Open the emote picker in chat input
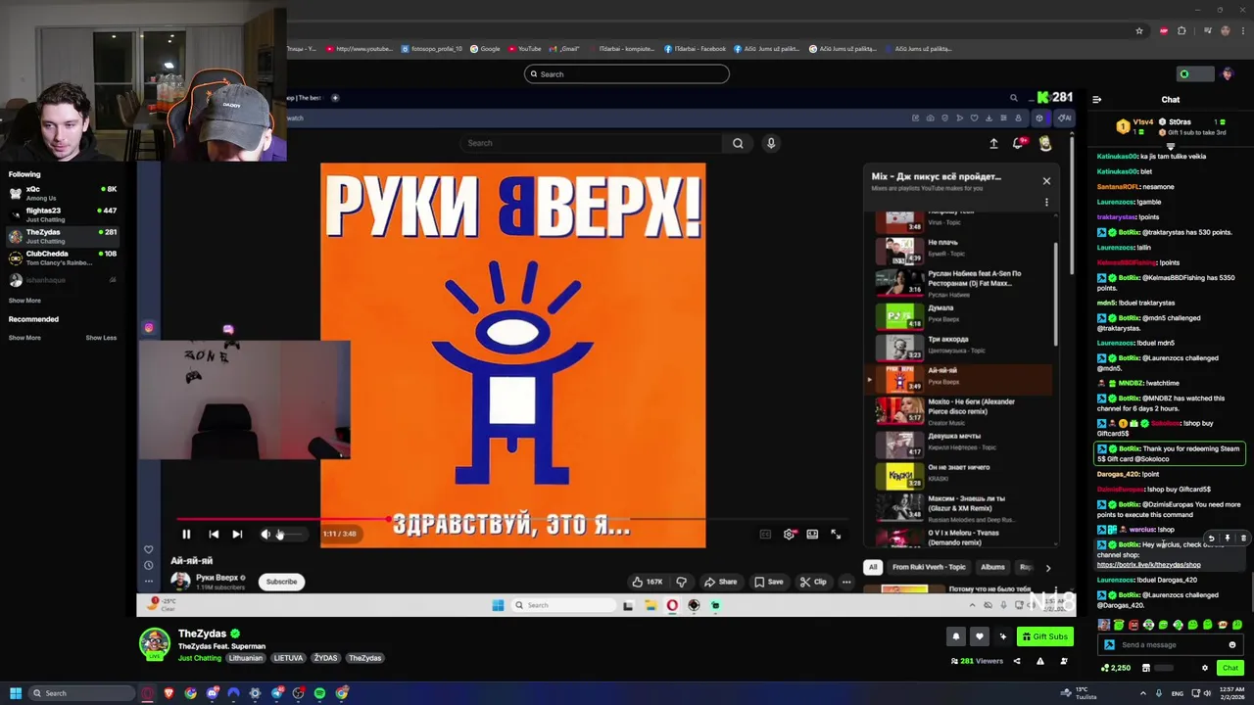Image resolution: width=1254 pixels, height=705 pixels. 1232,645
